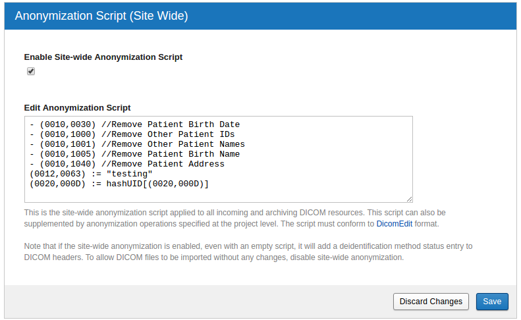Save the anonymization script settings
This screenshot has width=521, height=320.
[x=492, y=302]
